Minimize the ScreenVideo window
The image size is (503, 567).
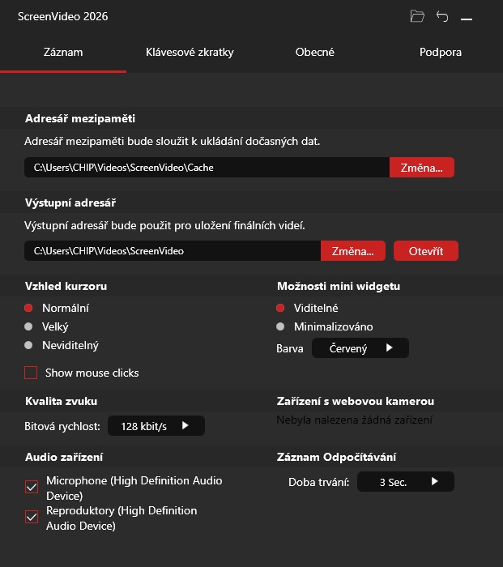(467, 19)
